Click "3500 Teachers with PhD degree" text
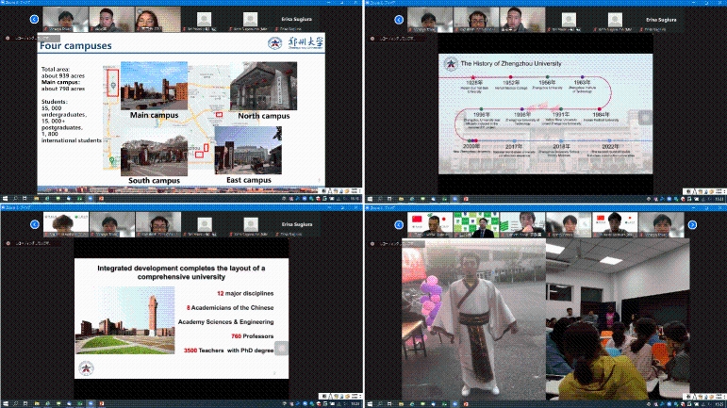Viewport: 727px width, 408px height. coord(228,351)
